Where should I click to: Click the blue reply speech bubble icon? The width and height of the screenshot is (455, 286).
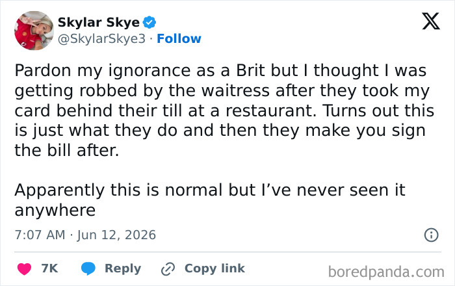(x=88, y=268)
